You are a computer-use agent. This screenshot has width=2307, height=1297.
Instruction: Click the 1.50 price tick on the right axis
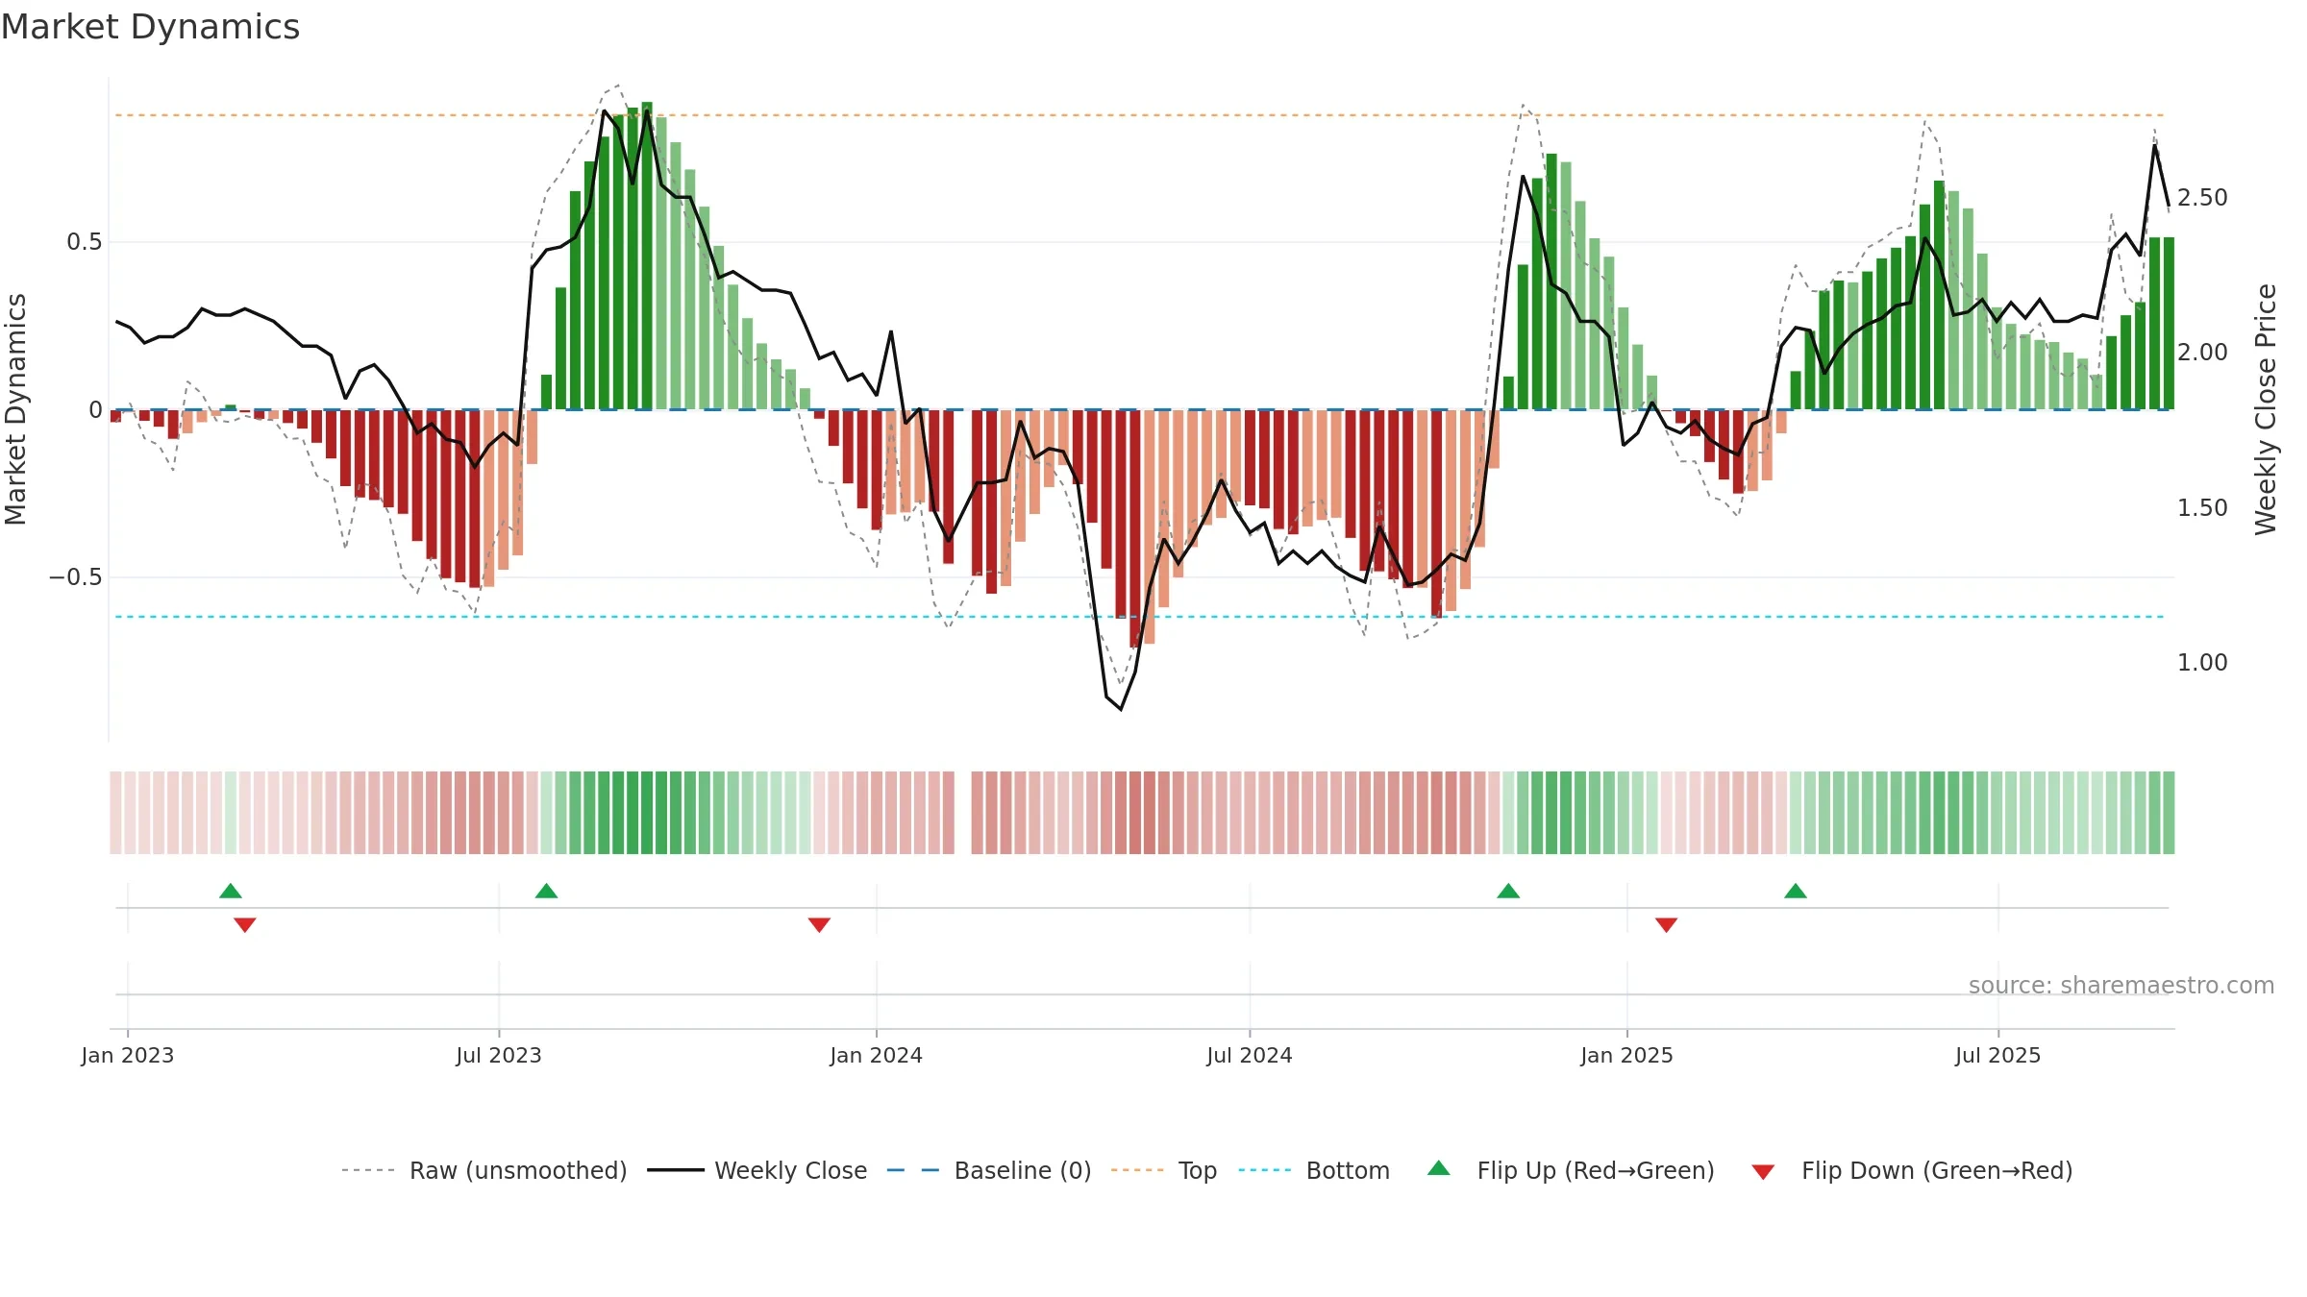(x=2202, y=507)
